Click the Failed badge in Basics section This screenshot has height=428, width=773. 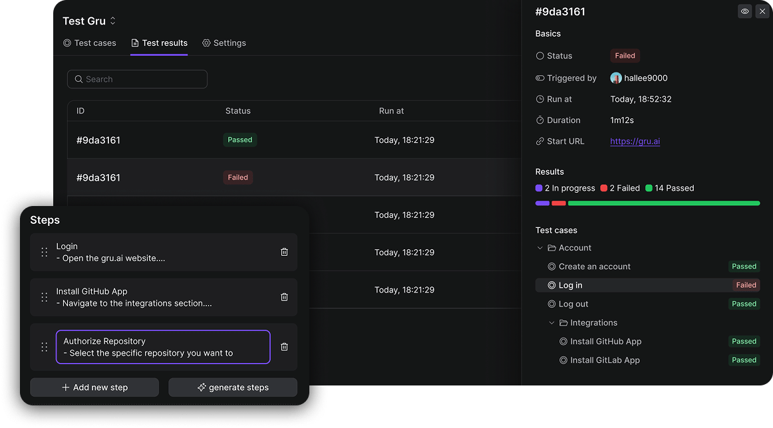(x=625, y=56)
